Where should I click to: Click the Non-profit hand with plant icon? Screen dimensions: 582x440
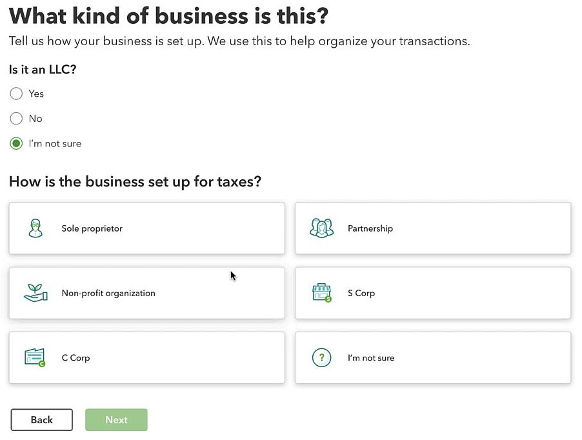[x=35, y=293]
